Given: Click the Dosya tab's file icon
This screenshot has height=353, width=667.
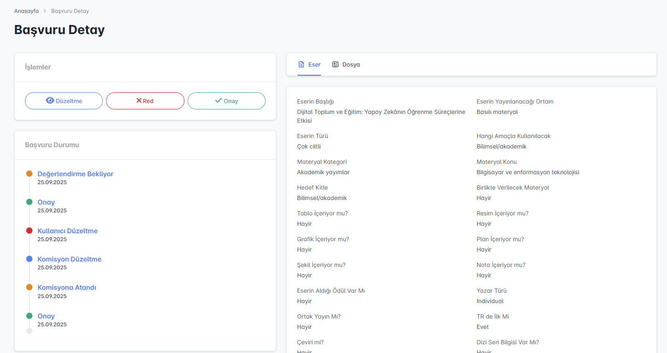Looking at the screenshot, I should click(335, 64).
